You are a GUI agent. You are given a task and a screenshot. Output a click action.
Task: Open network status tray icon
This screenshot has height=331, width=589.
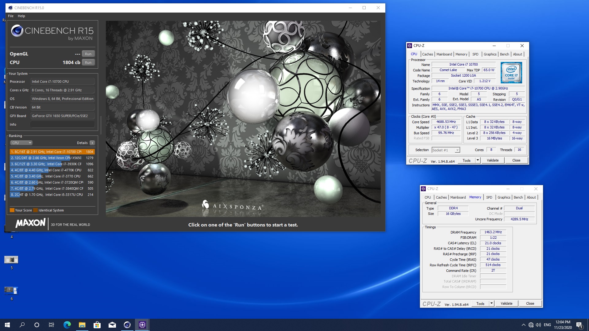click(531, 325)
